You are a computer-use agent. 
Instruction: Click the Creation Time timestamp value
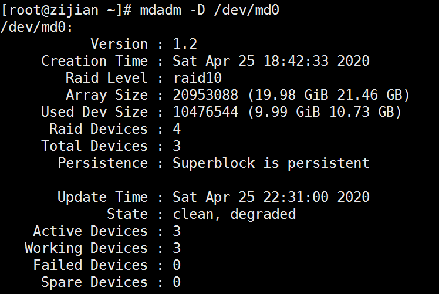tap(271, 61)
